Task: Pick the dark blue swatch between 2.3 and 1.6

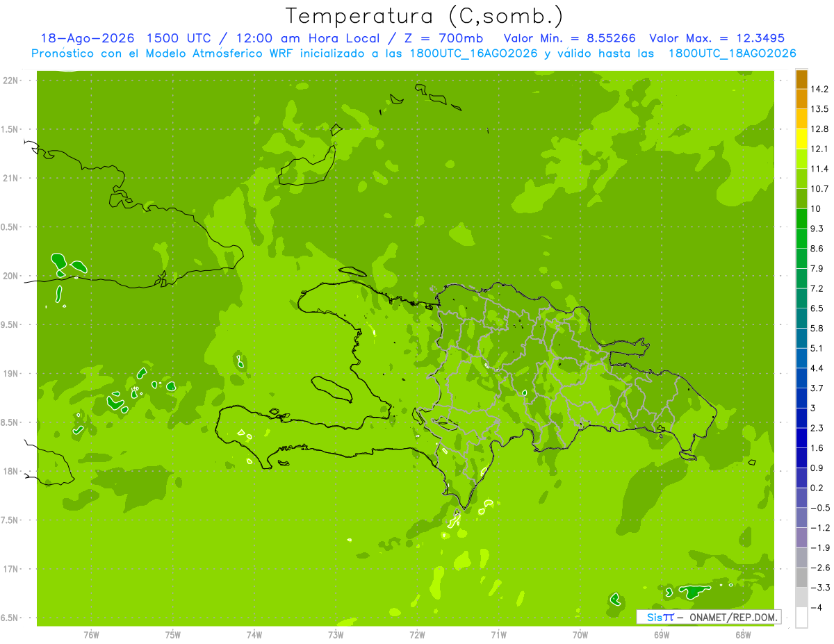Action: [801, 438]
